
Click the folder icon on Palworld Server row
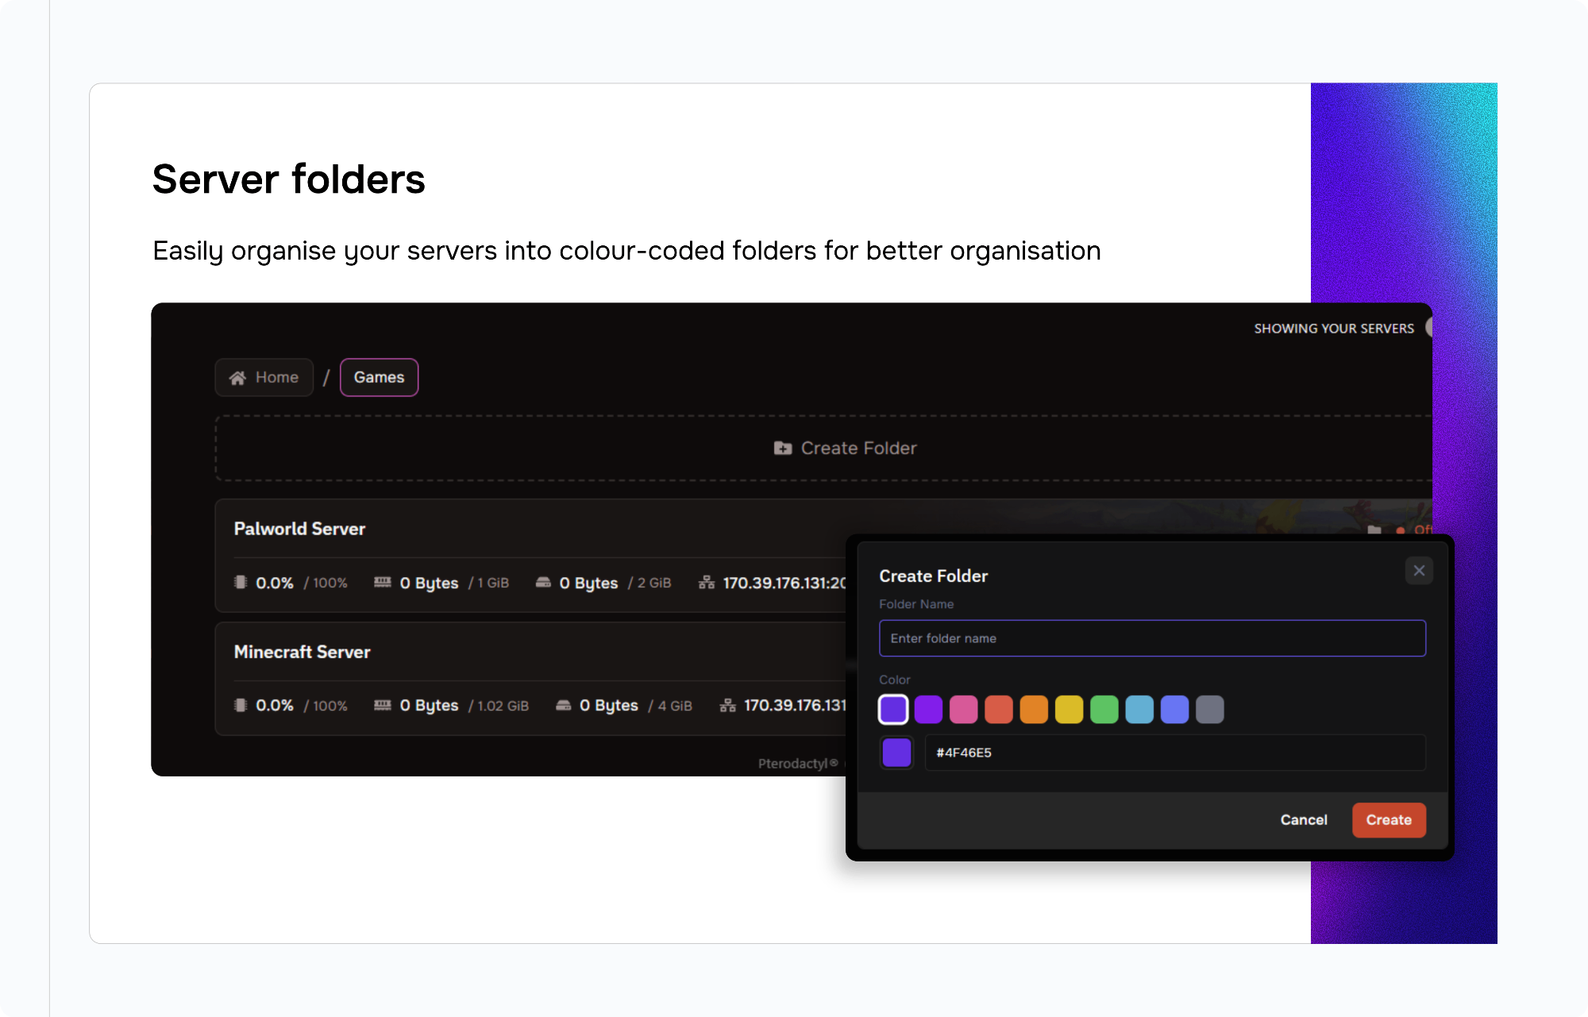point(1374,530)
